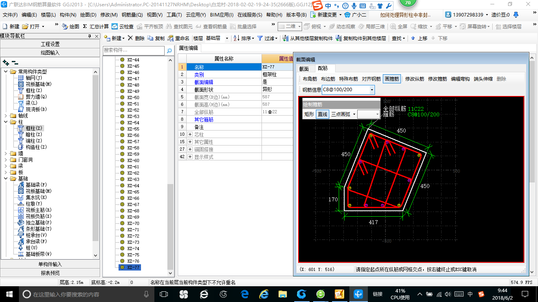Pin the 模块导航栏 panel

point(89,36)
